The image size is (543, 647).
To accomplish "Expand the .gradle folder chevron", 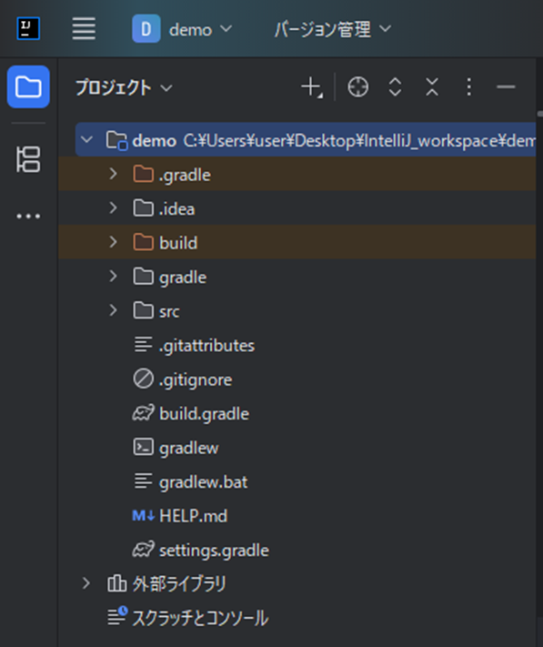I will pyautogui.click(x=114, y=174).
